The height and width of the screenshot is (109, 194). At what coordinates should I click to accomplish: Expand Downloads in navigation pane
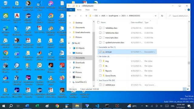pyautogui.click(x=70, y=63)
